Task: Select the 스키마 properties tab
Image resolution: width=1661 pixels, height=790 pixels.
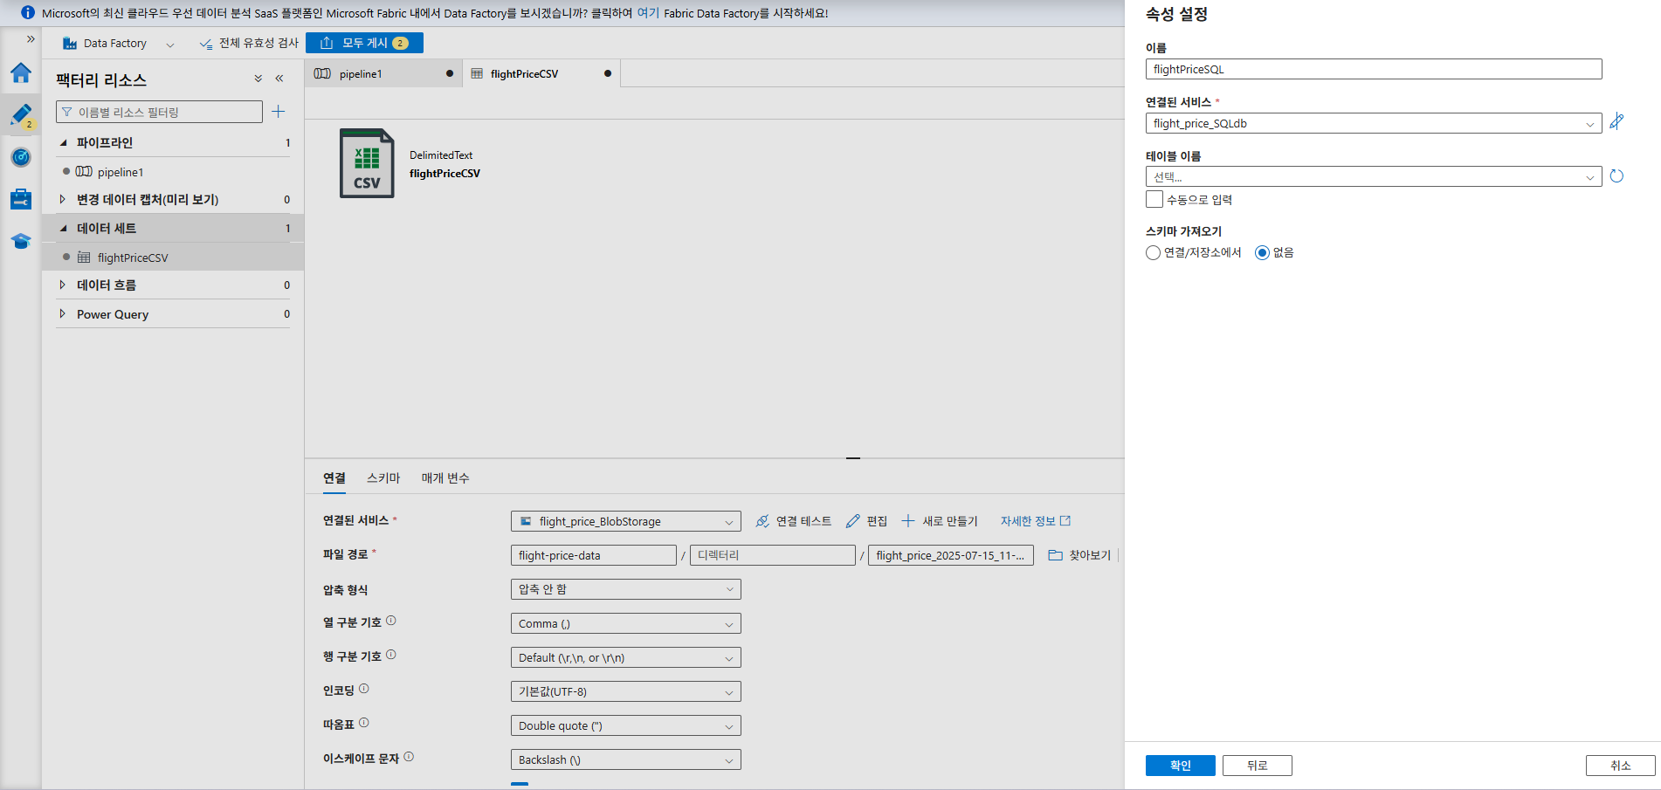Action: [x=383, y=478]
